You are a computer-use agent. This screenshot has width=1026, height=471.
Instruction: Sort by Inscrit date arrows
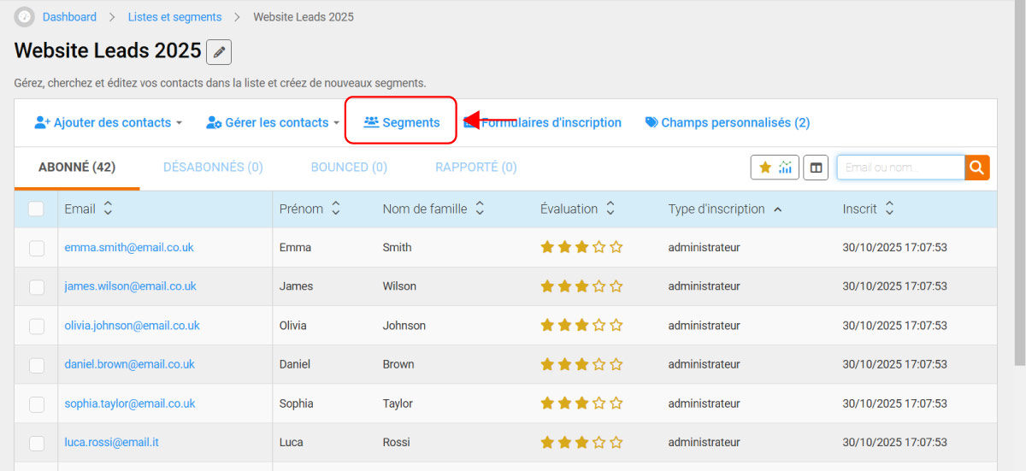(889, 209)
